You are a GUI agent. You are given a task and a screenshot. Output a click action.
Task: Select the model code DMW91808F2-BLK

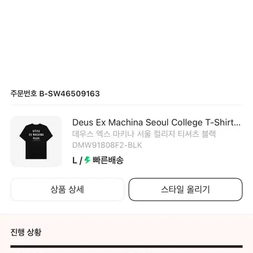107,145
